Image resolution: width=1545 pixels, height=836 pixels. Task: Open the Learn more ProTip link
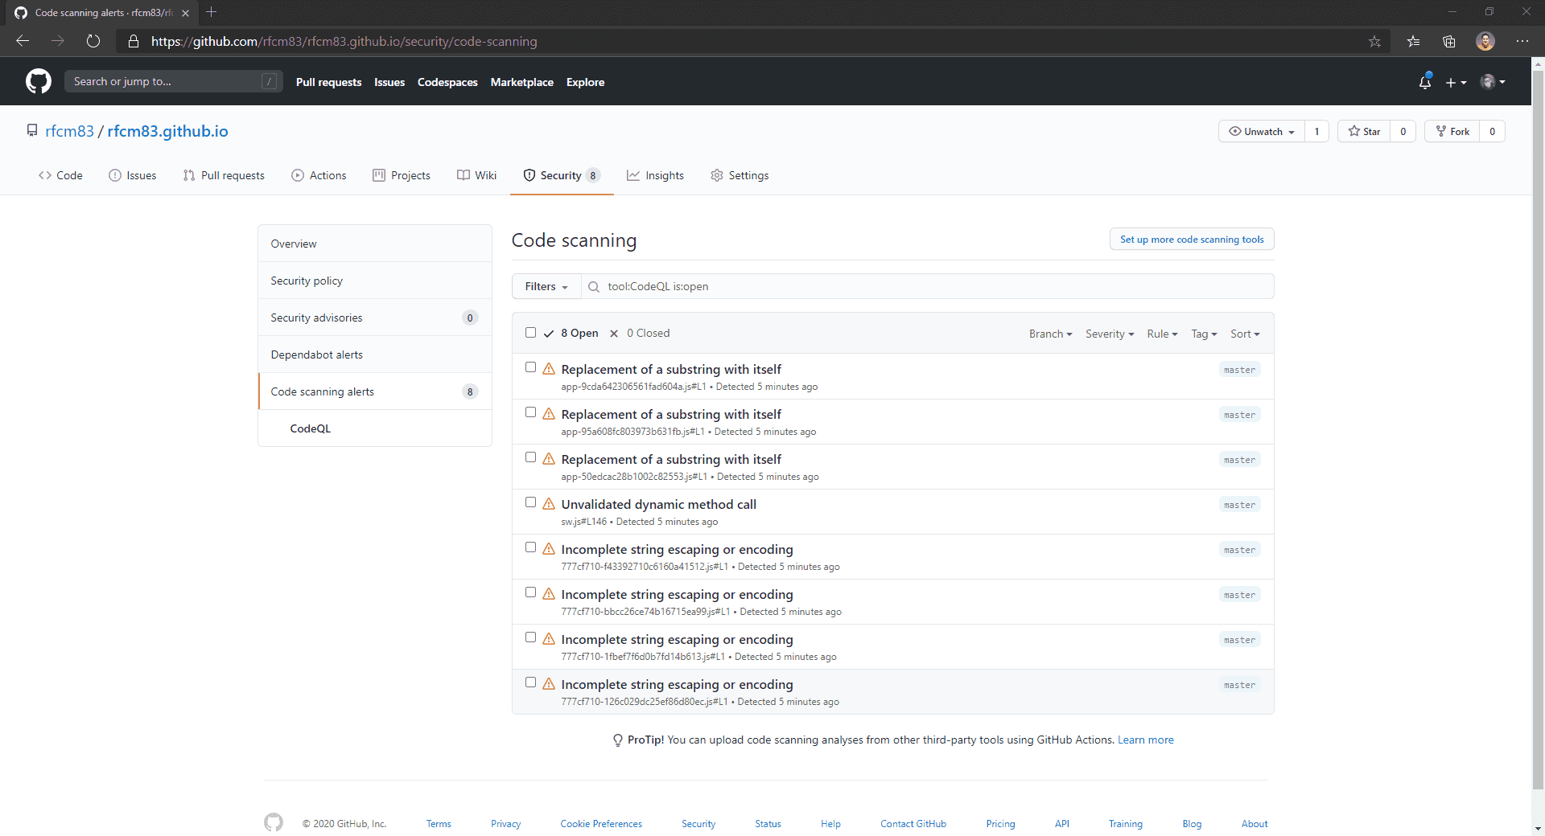point(1145,740)
